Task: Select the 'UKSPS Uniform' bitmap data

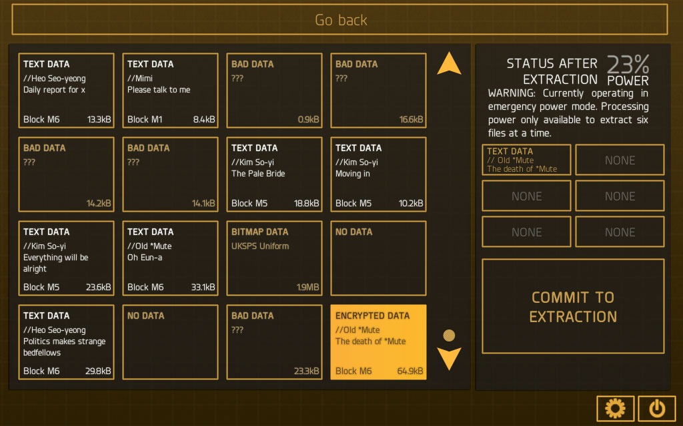Action: [274, 258]
